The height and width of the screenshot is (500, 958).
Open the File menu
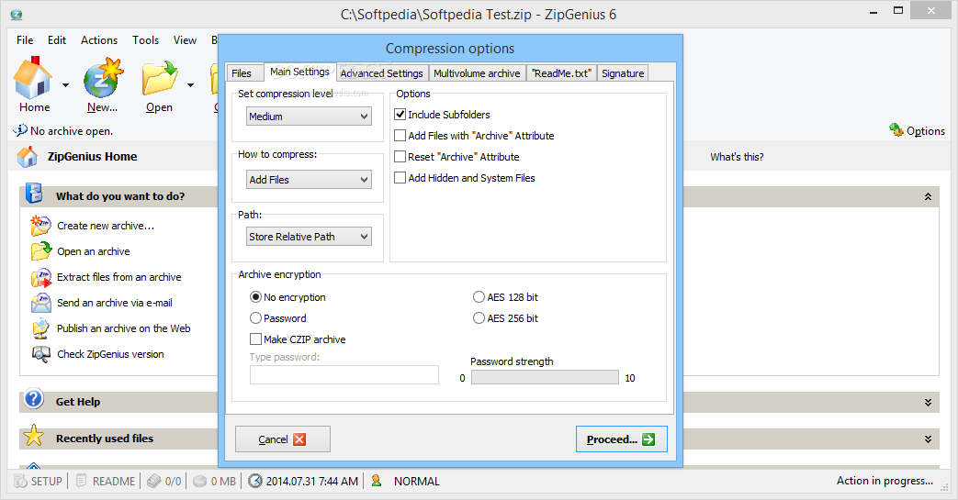[x=25, y=39]
